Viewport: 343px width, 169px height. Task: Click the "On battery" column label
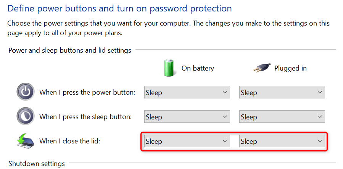click(198, 69)
